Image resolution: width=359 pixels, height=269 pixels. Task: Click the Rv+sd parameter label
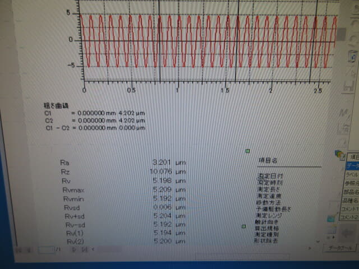pos(75,216)
